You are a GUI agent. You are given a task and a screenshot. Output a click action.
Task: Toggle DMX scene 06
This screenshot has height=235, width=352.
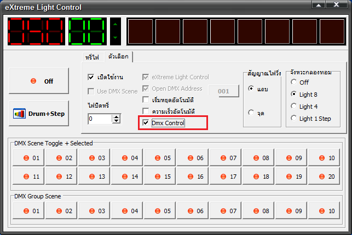(193, 158)
